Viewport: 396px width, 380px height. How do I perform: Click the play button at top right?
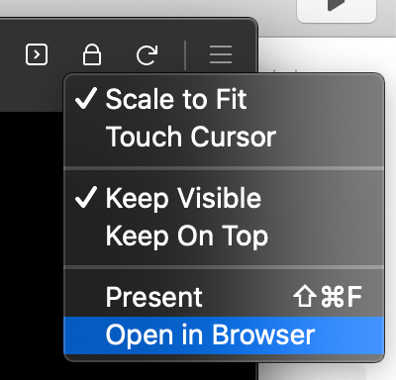coord(337,10)
